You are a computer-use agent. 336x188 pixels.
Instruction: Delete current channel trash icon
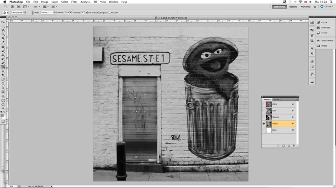(294, 146)
